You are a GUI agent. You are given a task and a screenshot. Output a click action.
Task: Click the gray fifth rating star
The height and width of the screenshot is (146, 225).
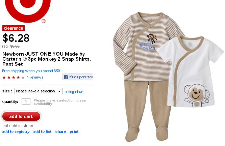click(23, 78)
